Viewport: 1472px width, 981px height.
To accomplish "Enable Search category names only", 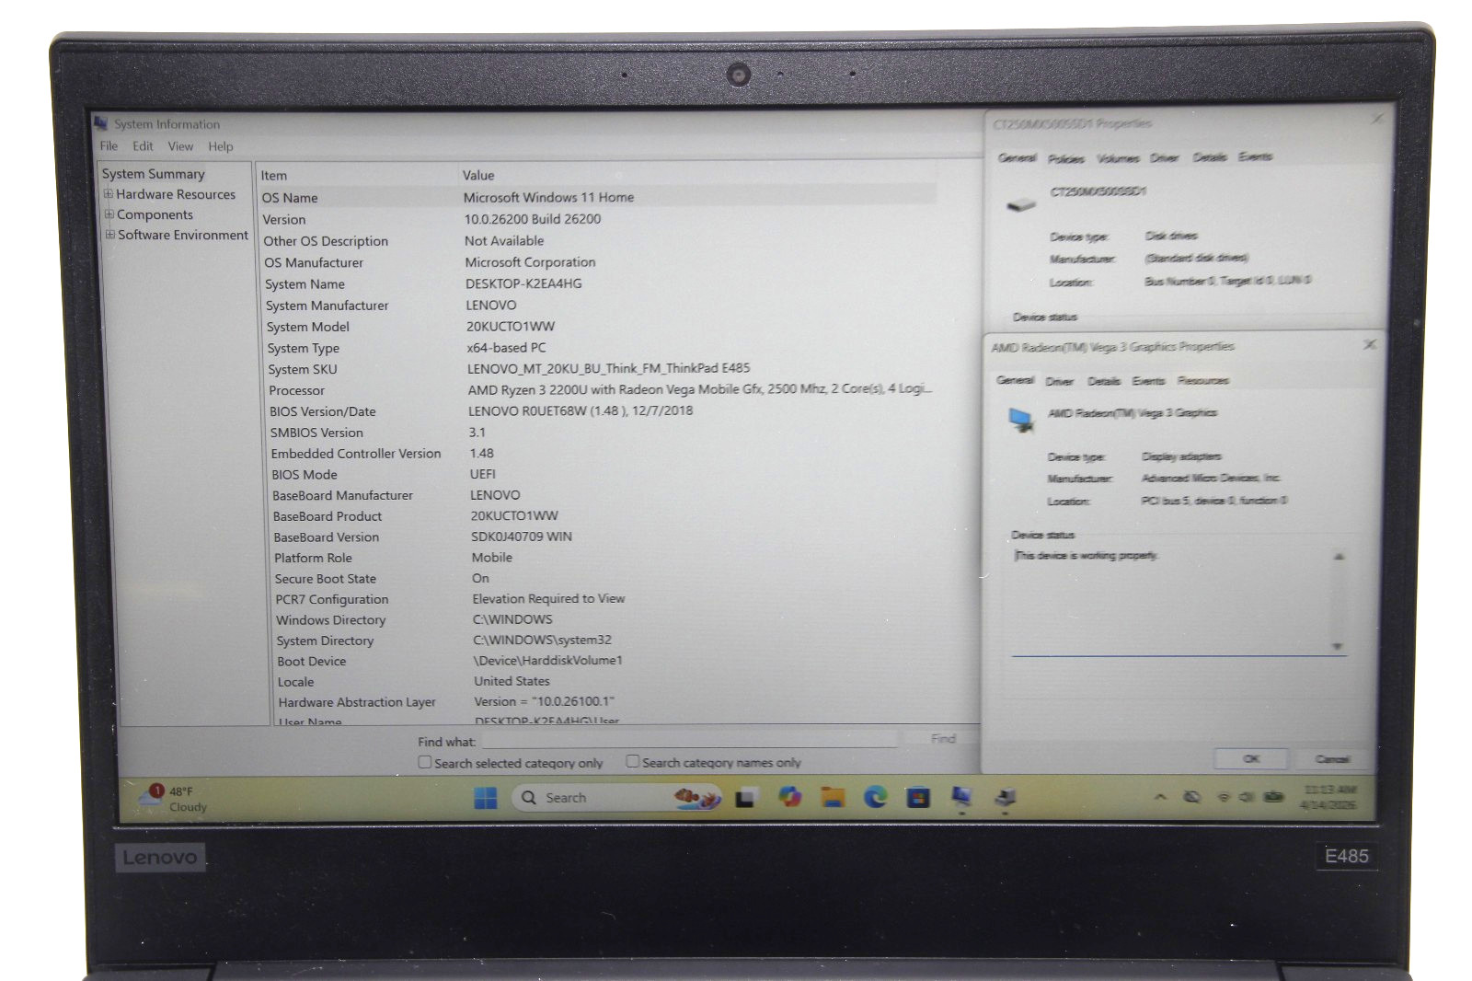I will coord(633,761).
